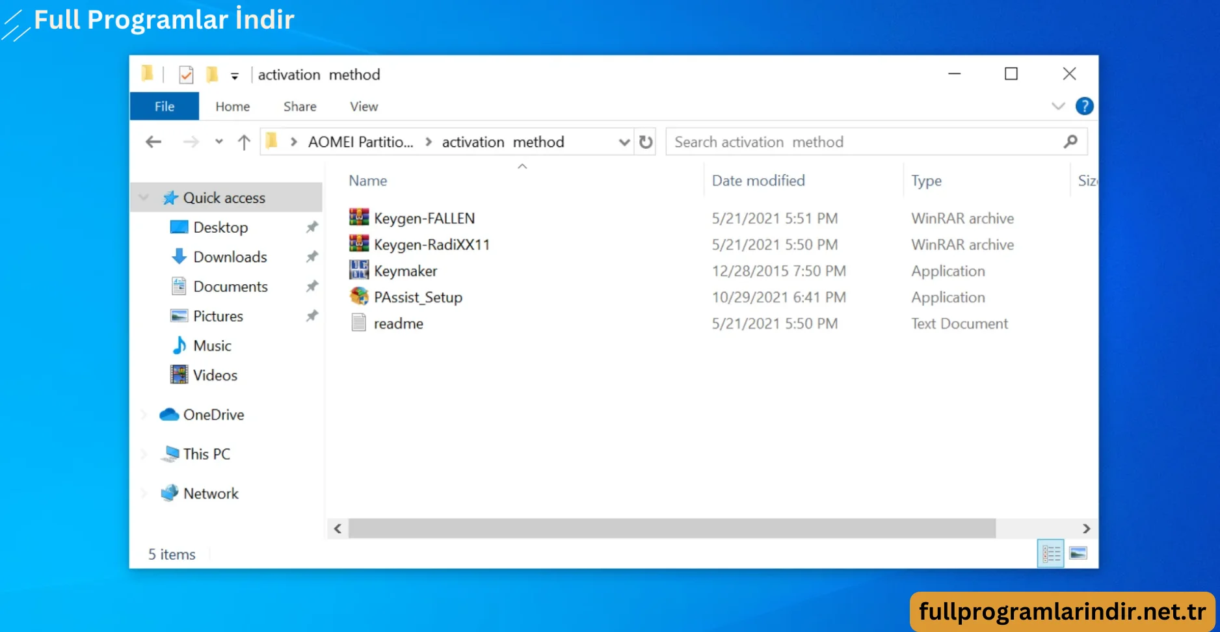Click the Properties quick access toolbar icon
The image size is (1220, 632).
click(186, 75)
